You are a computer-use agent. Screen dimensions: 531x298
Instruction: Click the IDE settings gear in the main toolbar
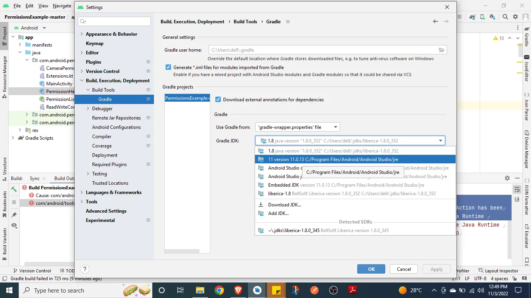coord(515,17)
